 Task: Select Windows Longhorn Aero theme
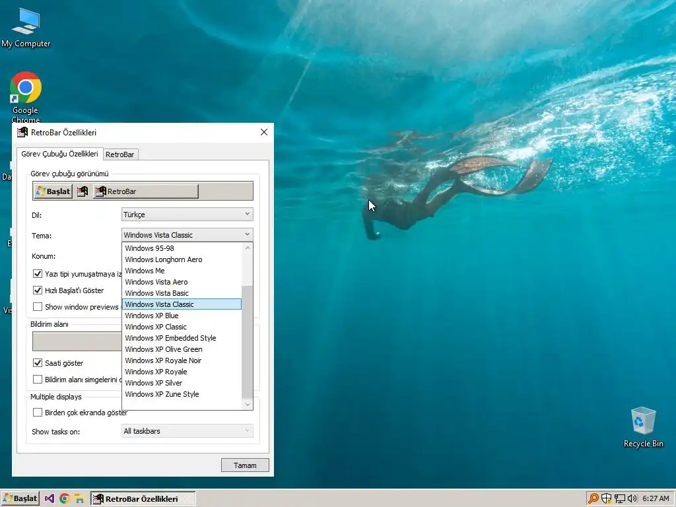coord(182,259)
